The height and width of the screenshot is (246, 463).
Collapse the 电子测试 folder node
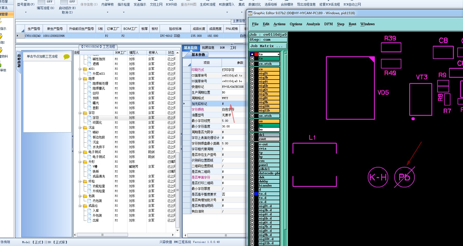pos(80,152)
